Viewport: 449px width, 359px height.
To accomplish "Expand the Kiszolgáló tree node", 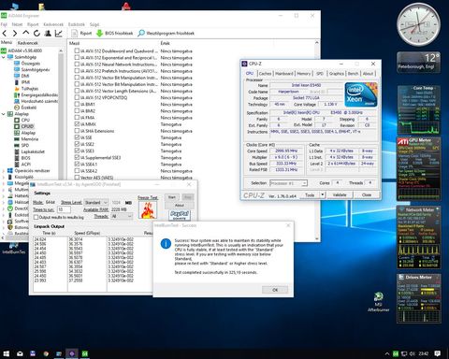I will (4, 177).
